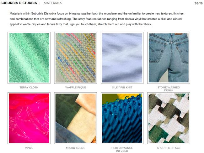Click the SS 19 season label

198,3
